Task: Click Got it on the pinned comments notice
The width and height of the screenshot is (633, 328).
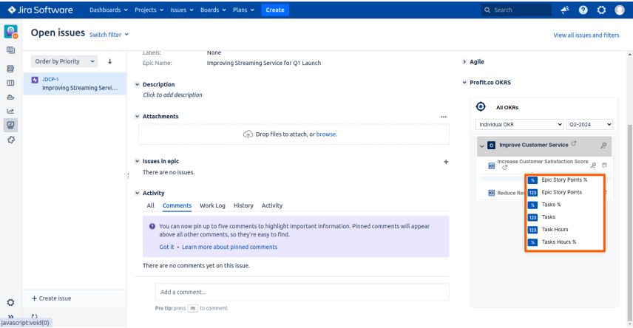Action: (x=166, y=247)
